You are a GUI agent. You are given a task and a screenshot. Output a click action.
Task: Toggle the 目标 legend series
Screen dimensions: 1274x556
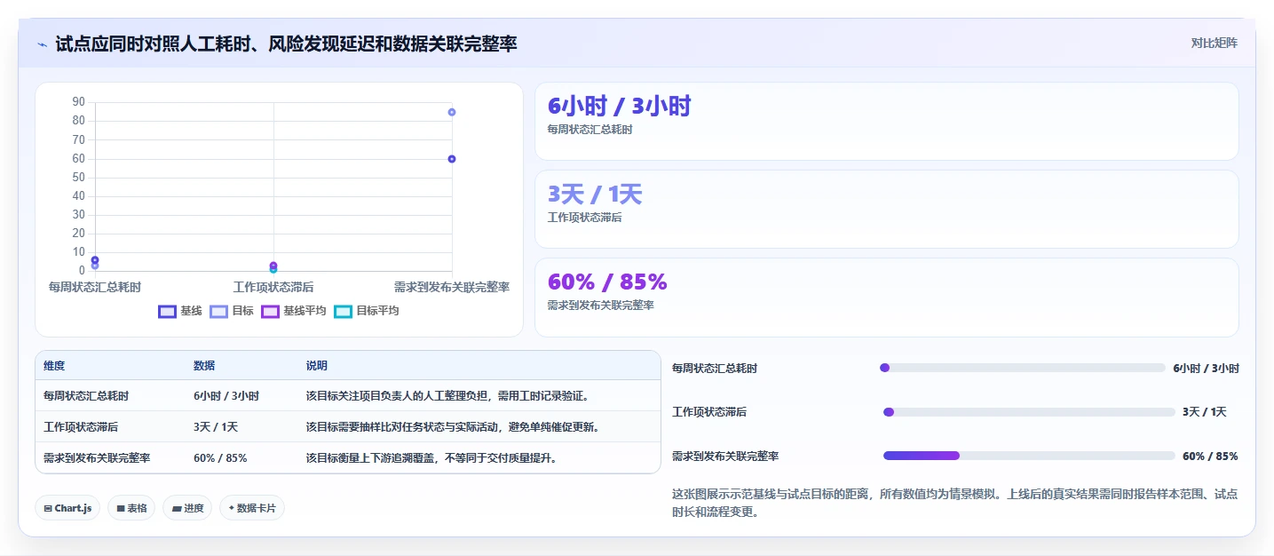tap(232, 311)
